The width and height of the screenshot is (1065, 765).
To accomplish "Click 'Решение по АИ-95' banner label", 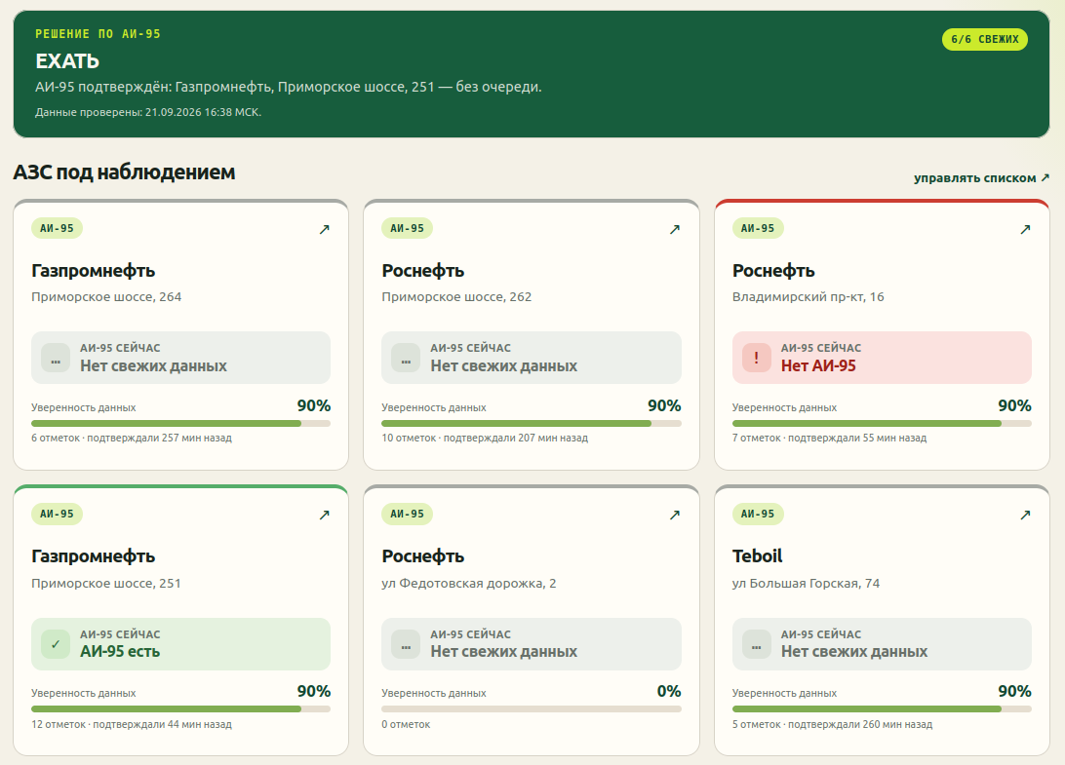I will click(x=98, y=34).
